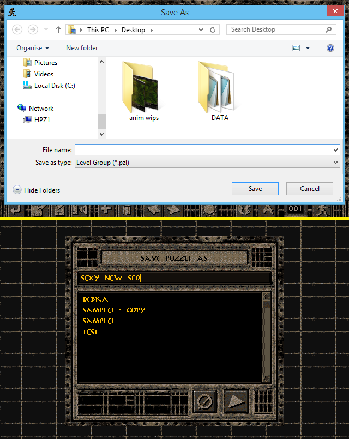This screenshot has height=439, width=349.
Task: Click the navigation pane scrollbar thumb
Action: [x=102, y=122]
